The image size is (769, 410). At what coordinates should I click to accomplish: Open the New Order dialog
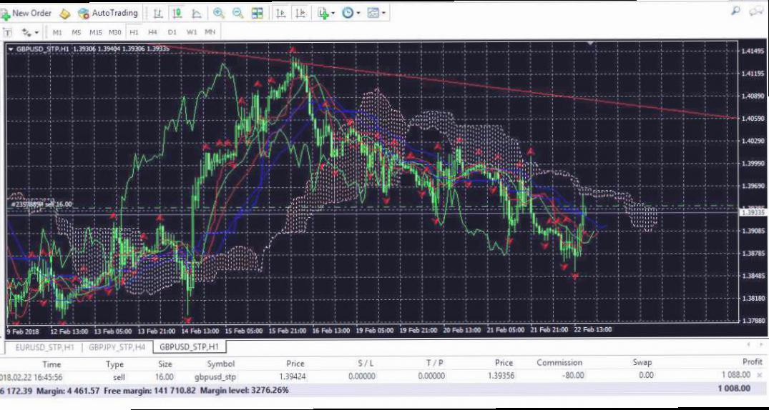click(26, 14)
